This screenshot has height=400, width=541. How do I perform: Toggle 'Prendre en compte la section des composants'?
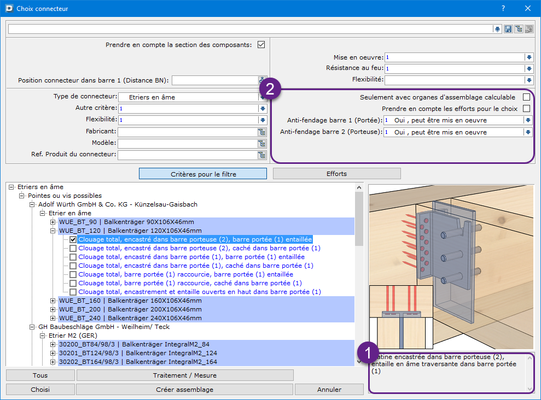point(261,45)
